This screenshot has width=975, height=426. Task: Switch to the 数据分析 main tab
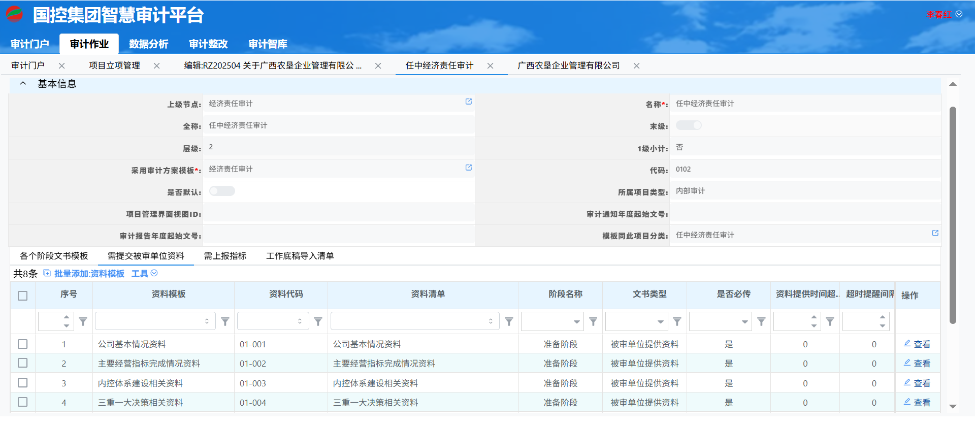148,44
